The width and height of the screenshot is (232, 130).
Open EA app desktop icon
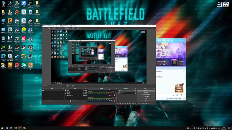17,66
